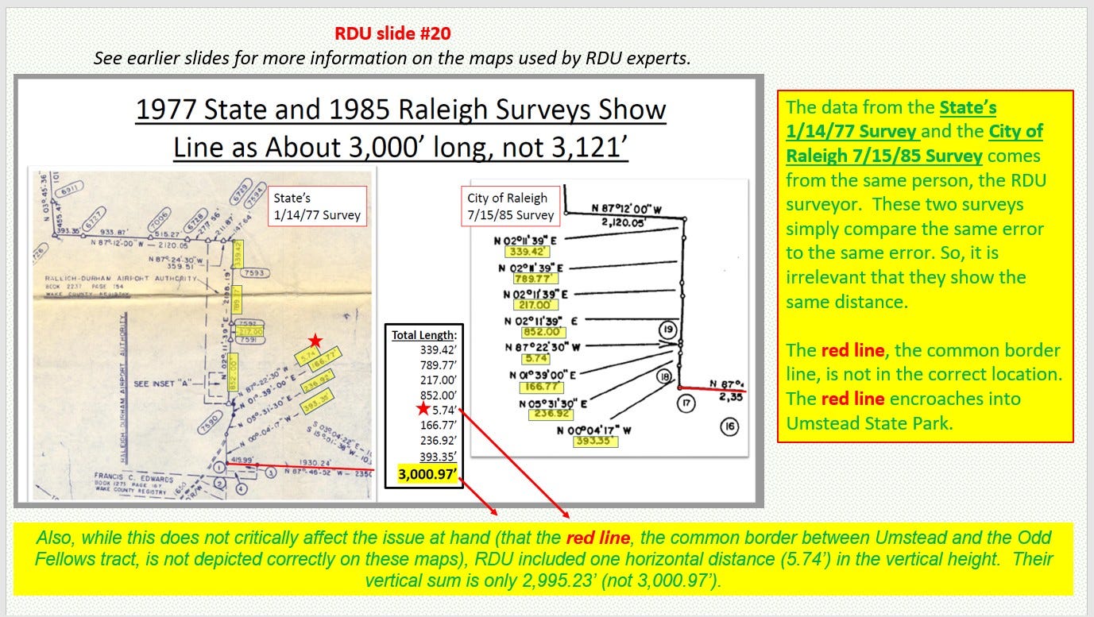
Task: Click the "RDU slide #20" title
Action: [x=392, y=33]
